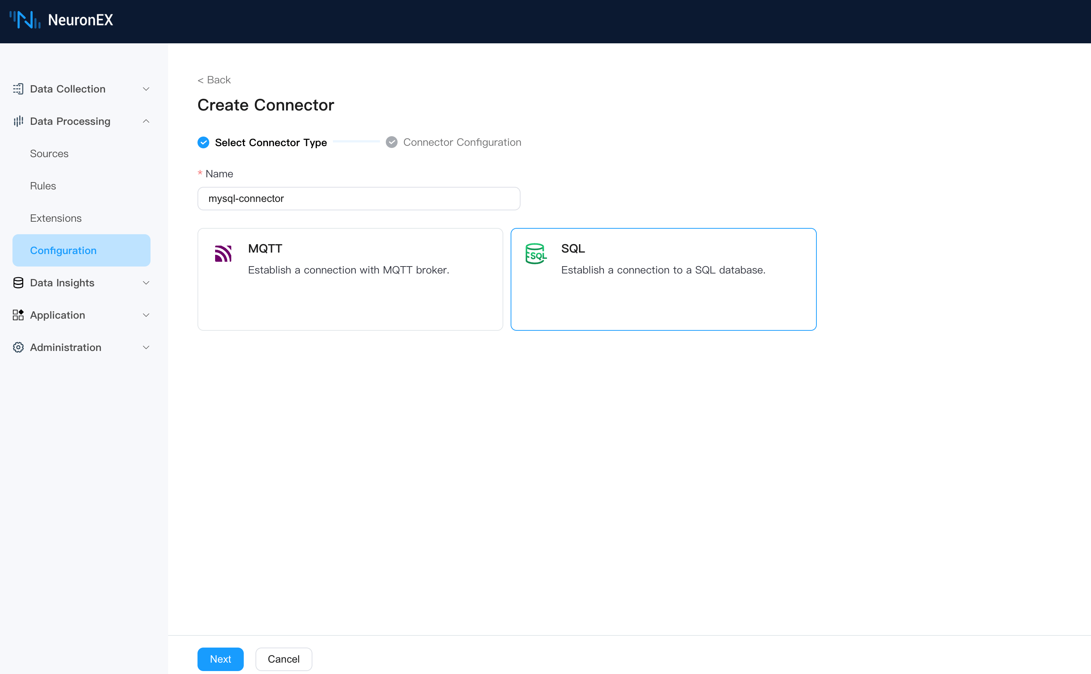Click the Application grid icon
This screenshot has width=1091, height=674.
pos(18,315)
